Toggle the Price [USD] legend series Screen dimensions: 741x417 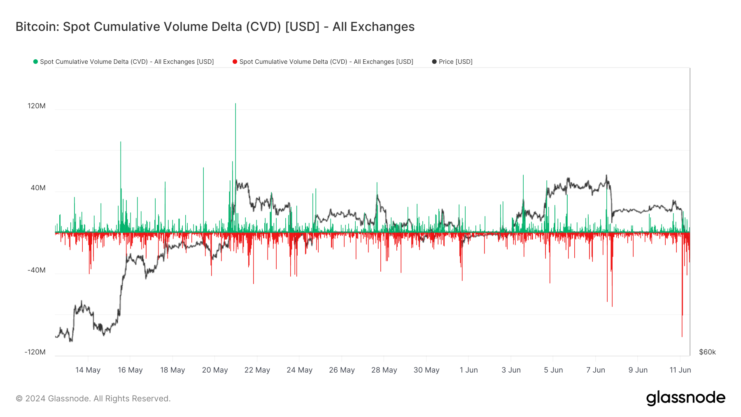(455, 62)
